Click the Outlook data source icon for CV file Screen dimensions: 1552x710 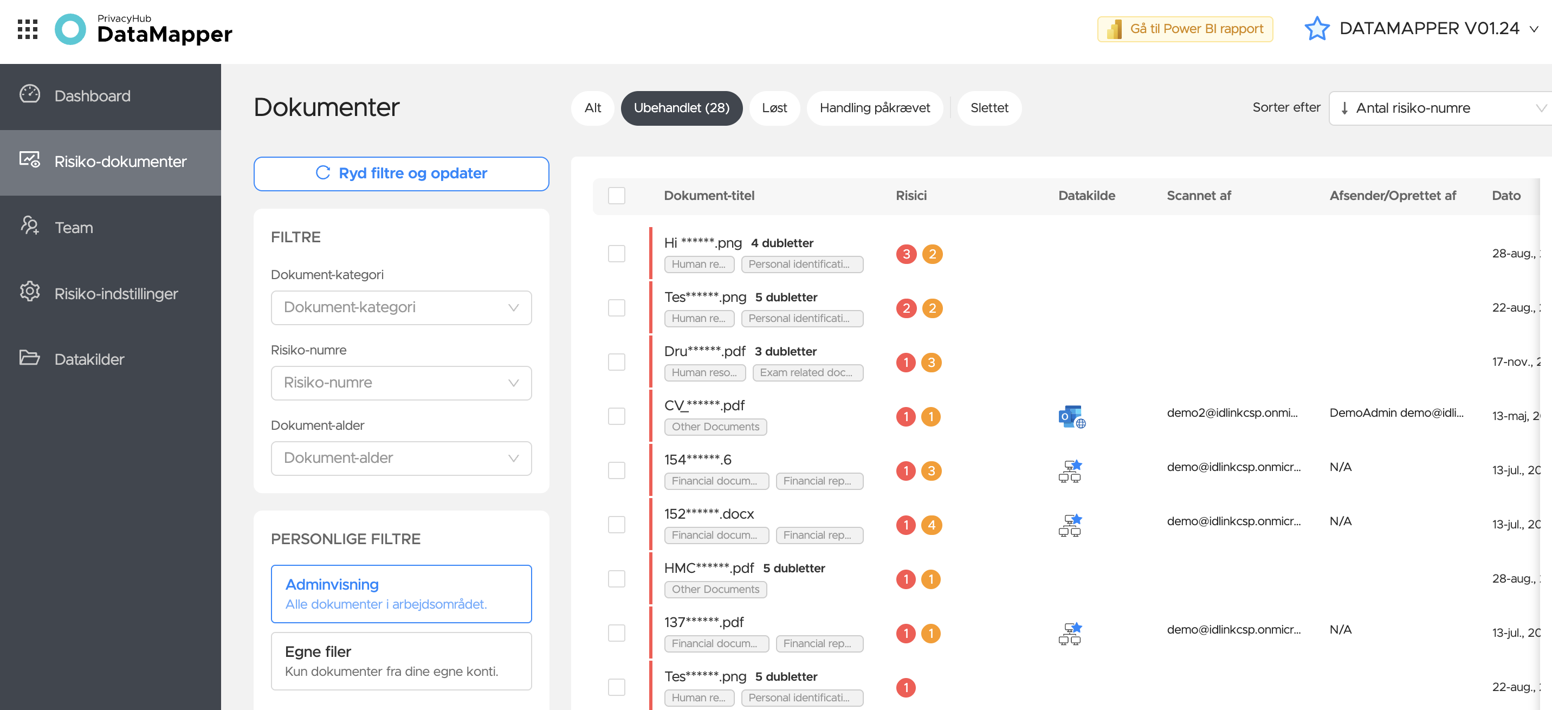[x=1072, y=416]
